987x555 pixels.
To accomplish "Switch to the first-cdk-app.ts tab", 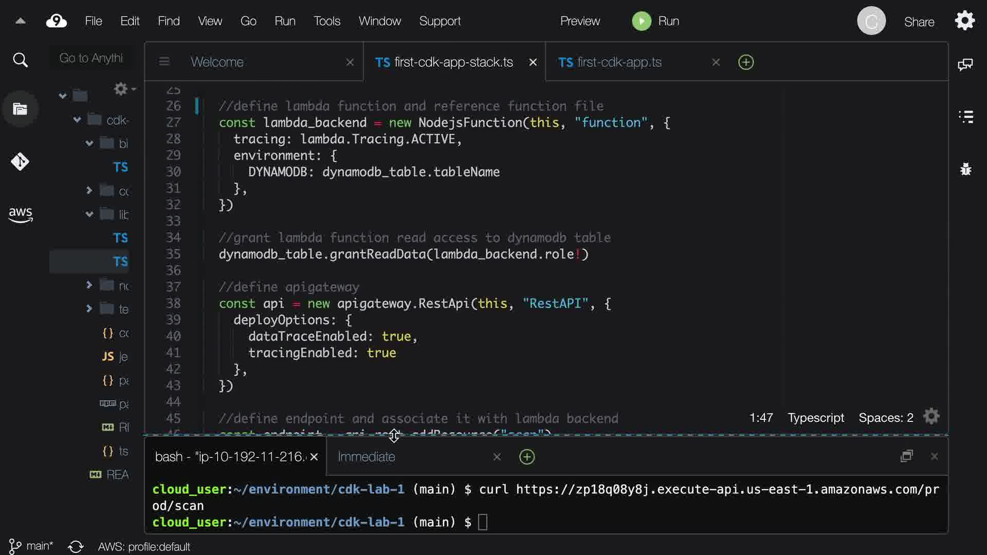I will (x=619, y=62).
